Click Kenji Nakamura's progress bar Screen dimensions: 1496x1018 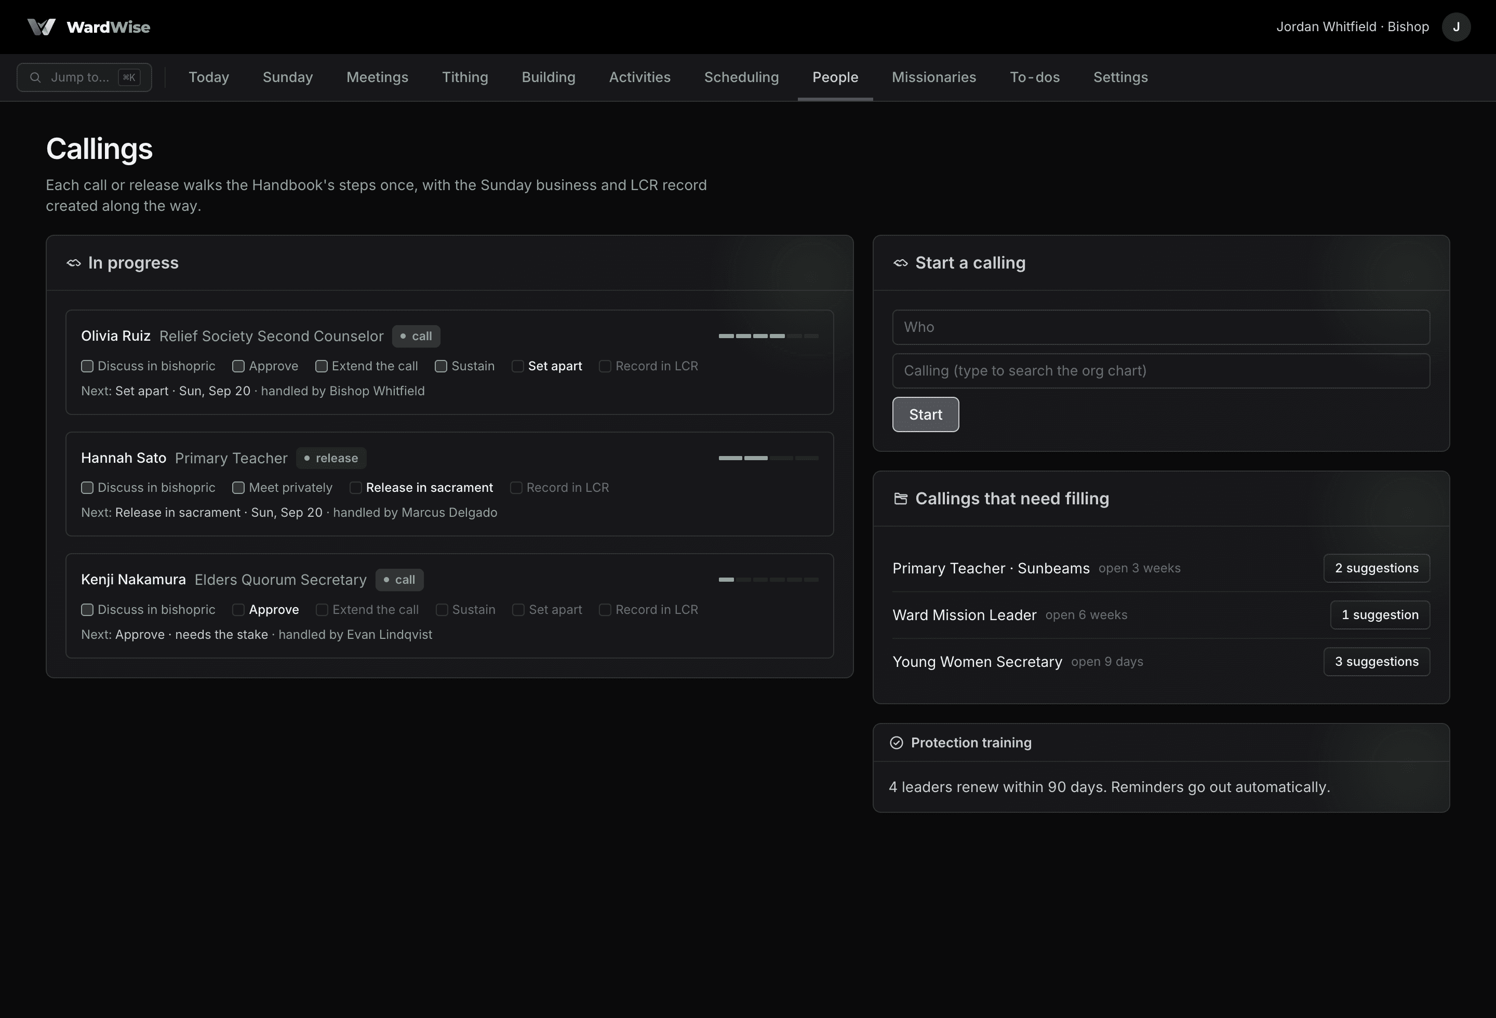[769, 580]
